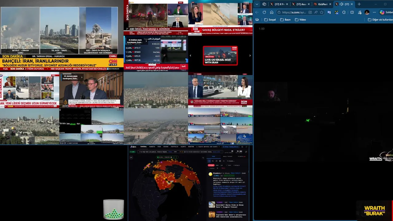
Task: Select the TERMINAL tab in Glint
Action: (143, 147)
